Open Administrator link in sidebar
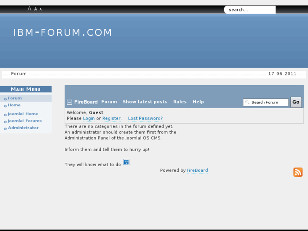Image resolution: width=308 pixels, height=231 pixels. pos(23,128)
